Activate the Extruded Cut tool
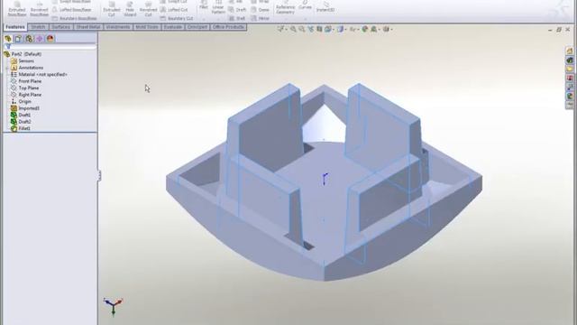The image size is (577, 325). [x=111, y=9]
